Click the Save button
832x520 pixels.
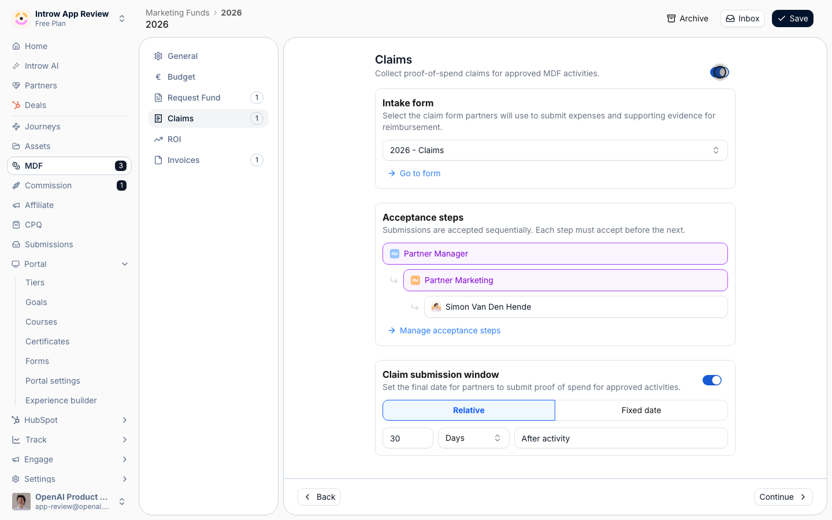point(793,18)
